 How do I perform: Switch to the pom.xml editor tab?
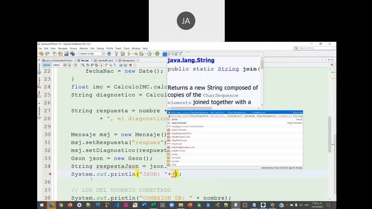click(59, 60)
